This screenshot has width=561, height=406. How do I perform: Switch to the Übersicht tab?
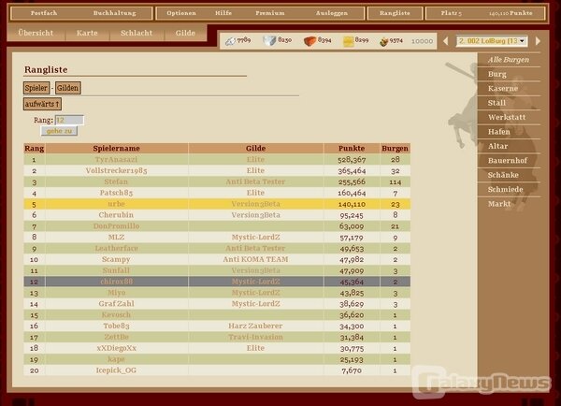[36, 33]
